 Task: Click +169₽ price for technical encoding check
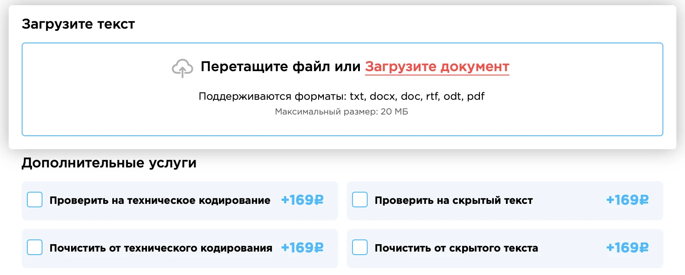(302, 200)
